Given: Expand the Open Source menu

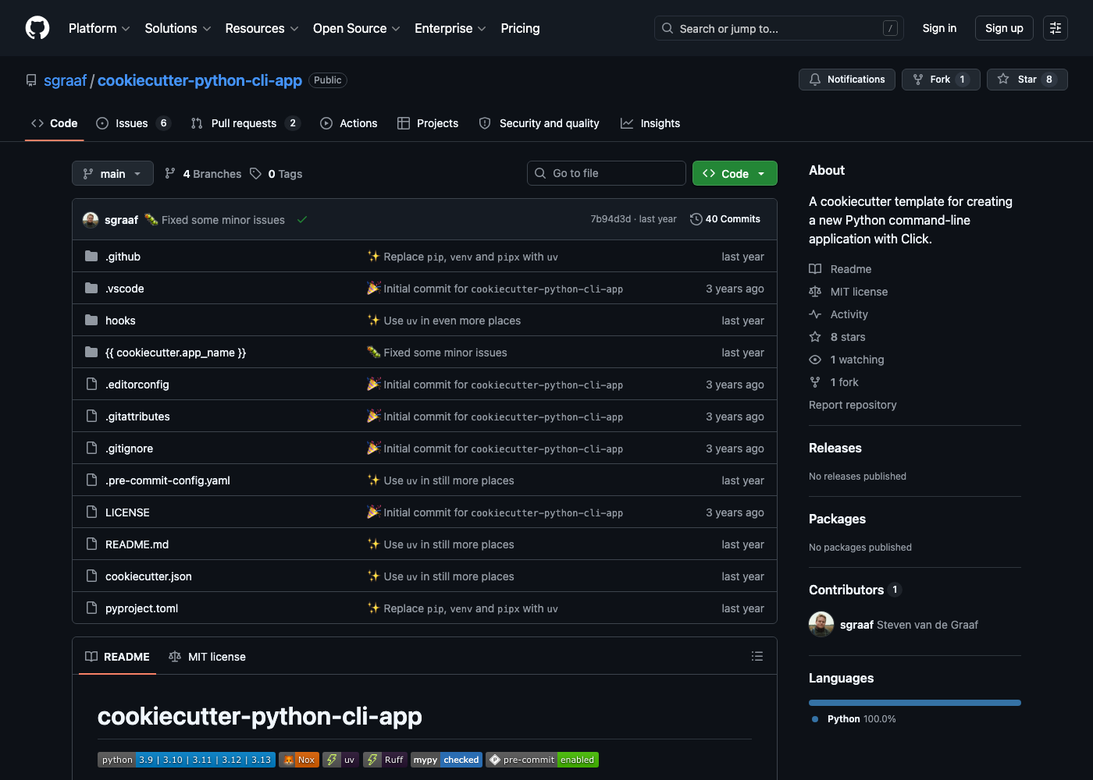Looking at the screenshot, I should 356,28.
